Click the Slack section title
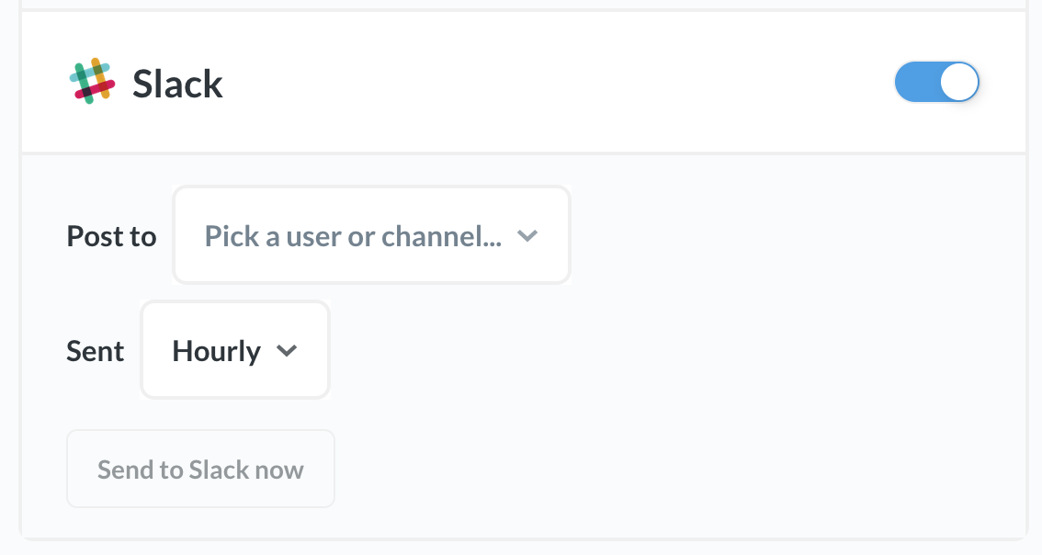The width and height of the screenshot is (1042, 555). [x=178, y=84]
